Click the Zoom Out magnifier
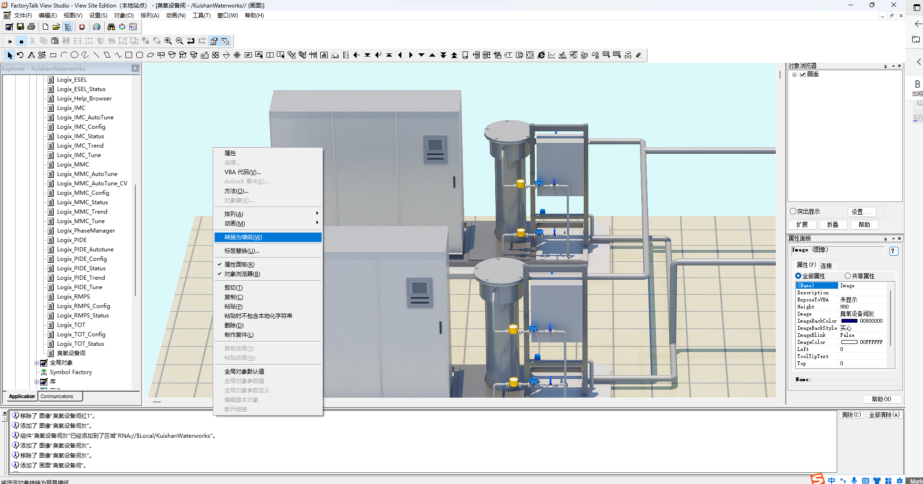This screenshot has width=923, height=484. point(179,41)
